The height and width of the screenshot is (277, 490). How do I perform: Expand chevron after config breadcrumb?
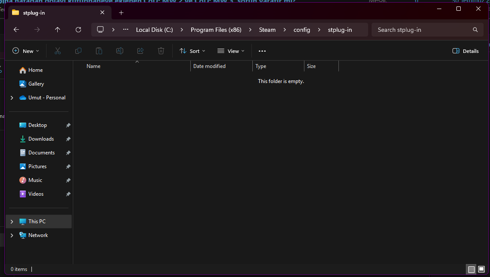[x=319, y=30]
